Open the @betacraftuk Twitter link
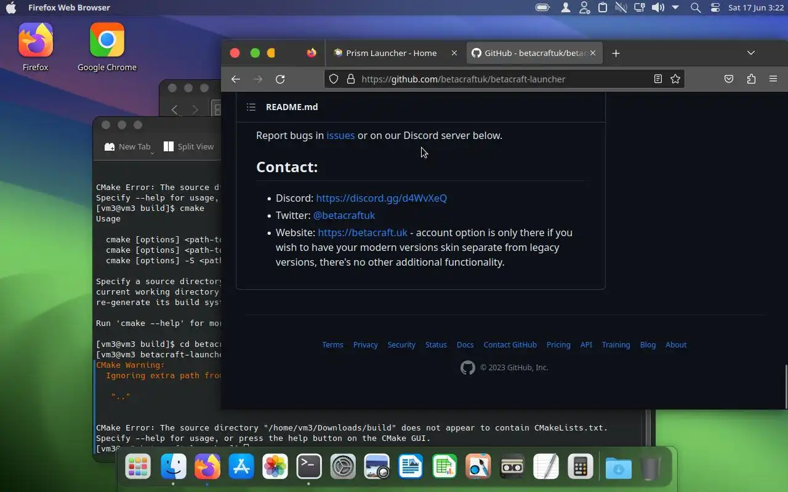The height and width of the screenshot is (492, 788). point(344,215)
